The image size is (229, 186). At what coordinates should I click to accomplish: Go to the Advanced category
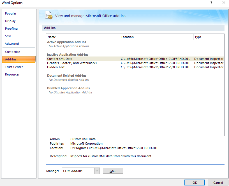12,44
